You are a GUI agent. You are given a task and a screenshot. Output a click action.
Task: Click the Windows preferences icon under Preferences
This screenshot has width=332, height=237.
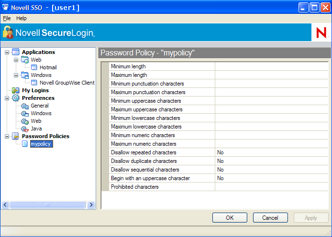click(25, 114)
